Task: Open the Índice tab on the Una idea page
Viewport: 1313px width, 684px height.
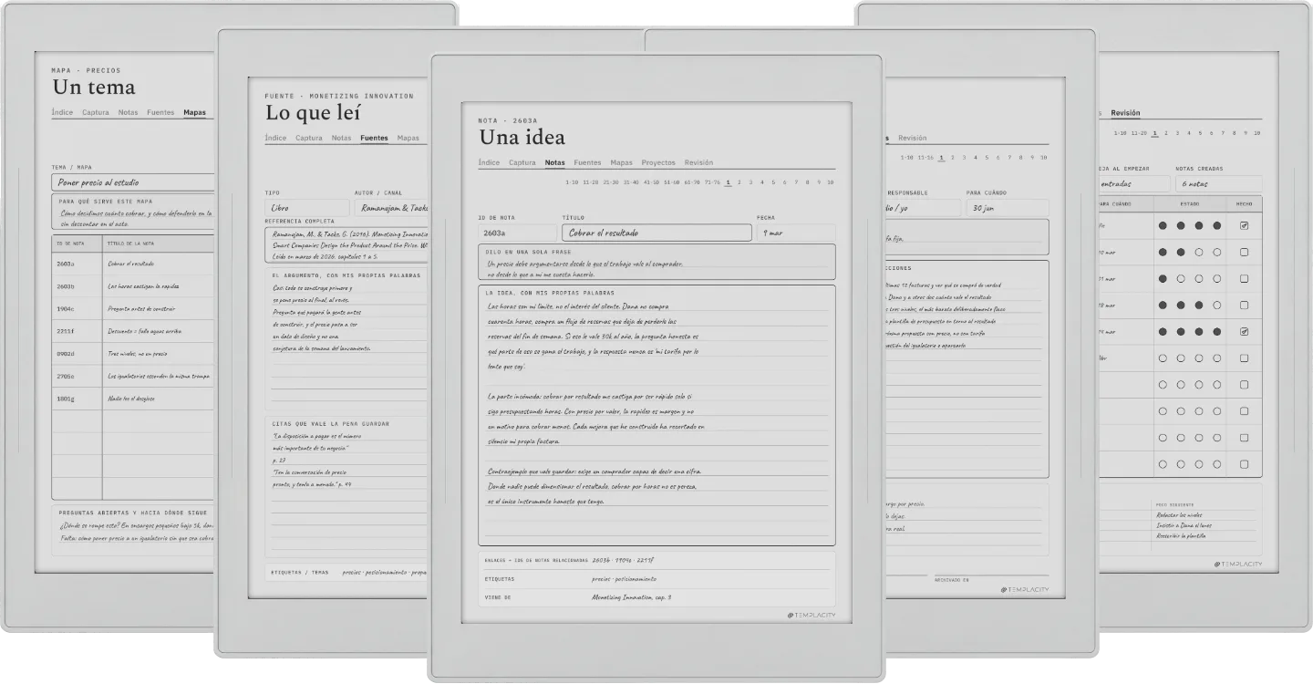Action: coord(489,162)
